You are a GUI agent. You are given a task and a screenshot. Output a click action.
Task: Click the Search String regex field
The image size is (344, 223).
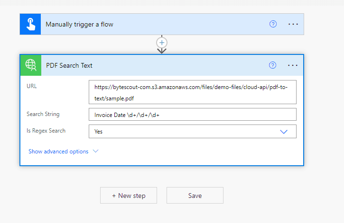tap(192, 115)
